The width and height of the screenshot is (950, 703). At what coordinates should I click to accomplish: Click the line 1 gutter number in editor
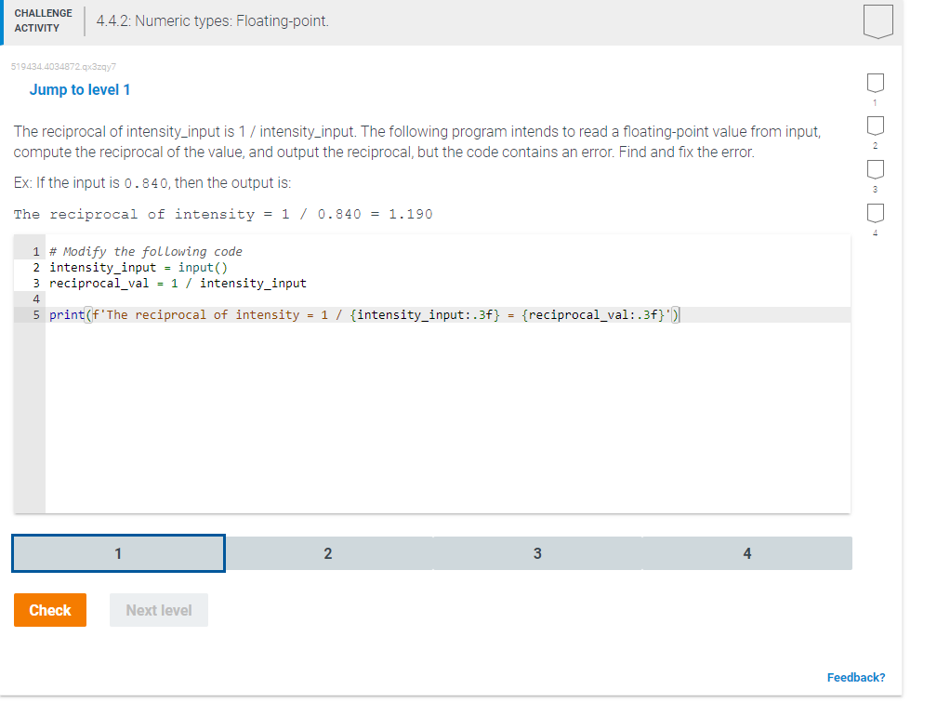pyautogui.click(x=35, y=251)
